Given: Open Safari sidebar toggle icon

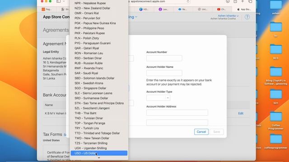Looking at the screenshot, I should click(x=58, y=1).
